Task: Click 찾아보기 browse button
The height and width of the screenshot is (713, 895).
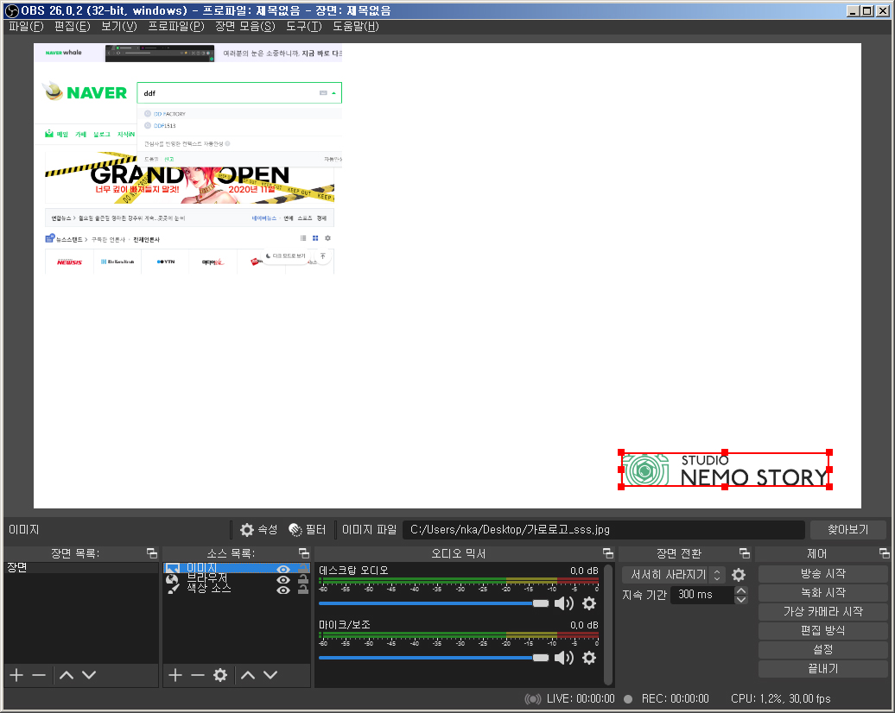Action: coord(848,530)
